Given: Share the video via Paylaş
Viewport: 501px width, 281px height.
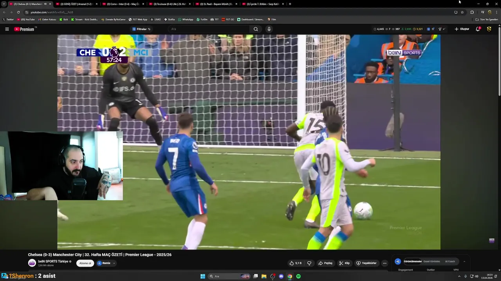Looking at the screenshot, I should pyautogui.click(x=325, y=263).
